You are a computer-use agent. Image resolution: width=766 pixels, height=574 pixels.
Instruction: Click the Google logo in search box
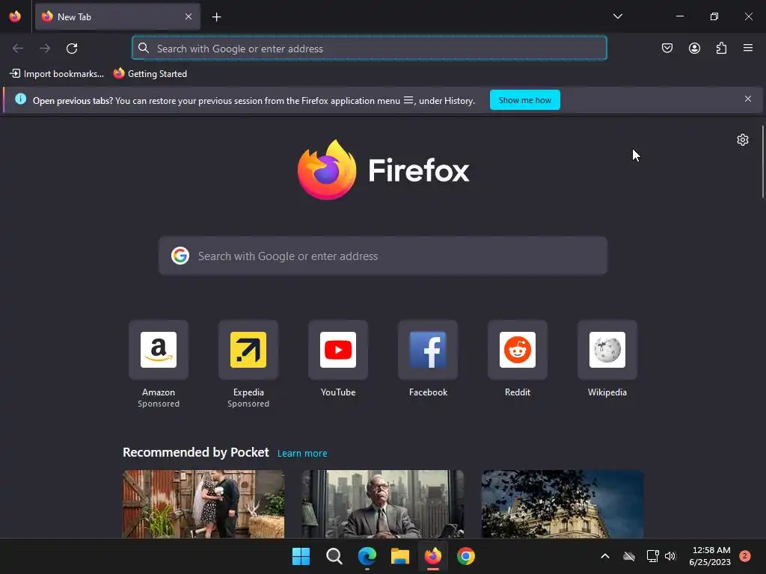[x=180, y=256]
